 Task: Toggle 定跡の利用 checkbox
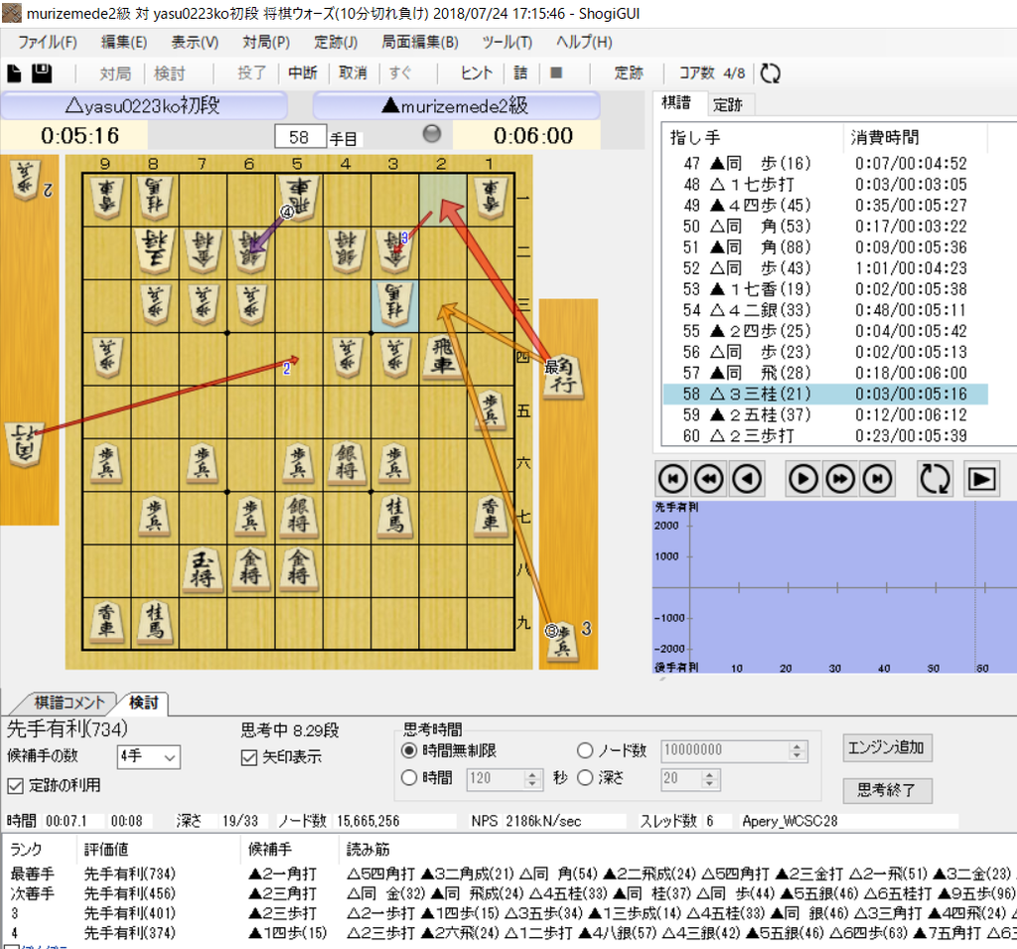[16, 786]
